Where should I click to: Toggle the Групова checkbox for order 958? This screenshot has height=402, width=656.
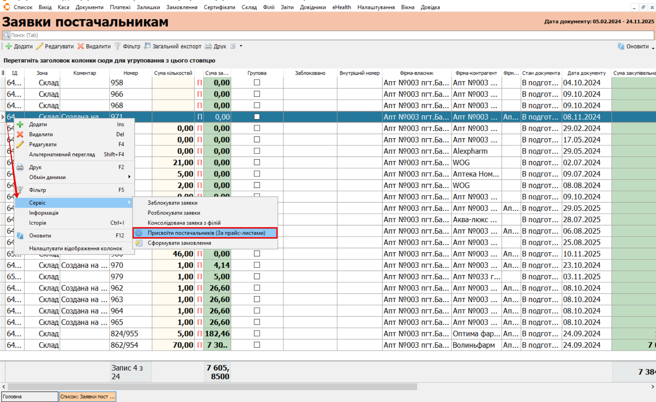tap(257, 82)
